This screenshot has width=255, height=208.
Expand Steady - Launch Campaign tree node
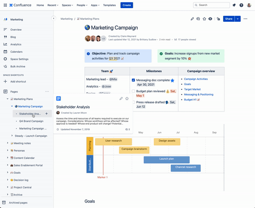12,136
